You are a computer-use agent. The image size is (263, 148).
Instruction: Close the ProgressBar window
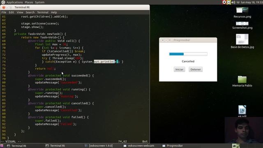coord(163,40)
